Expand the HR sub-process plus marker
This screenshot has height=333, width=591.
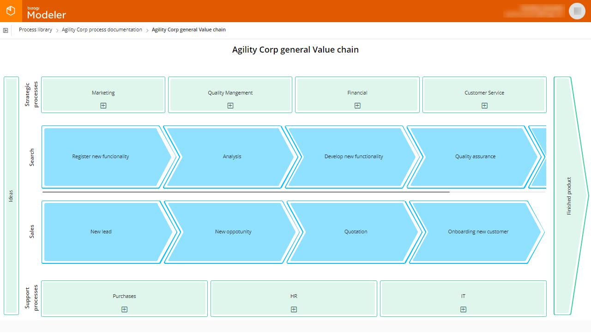(x=294, y=309)
